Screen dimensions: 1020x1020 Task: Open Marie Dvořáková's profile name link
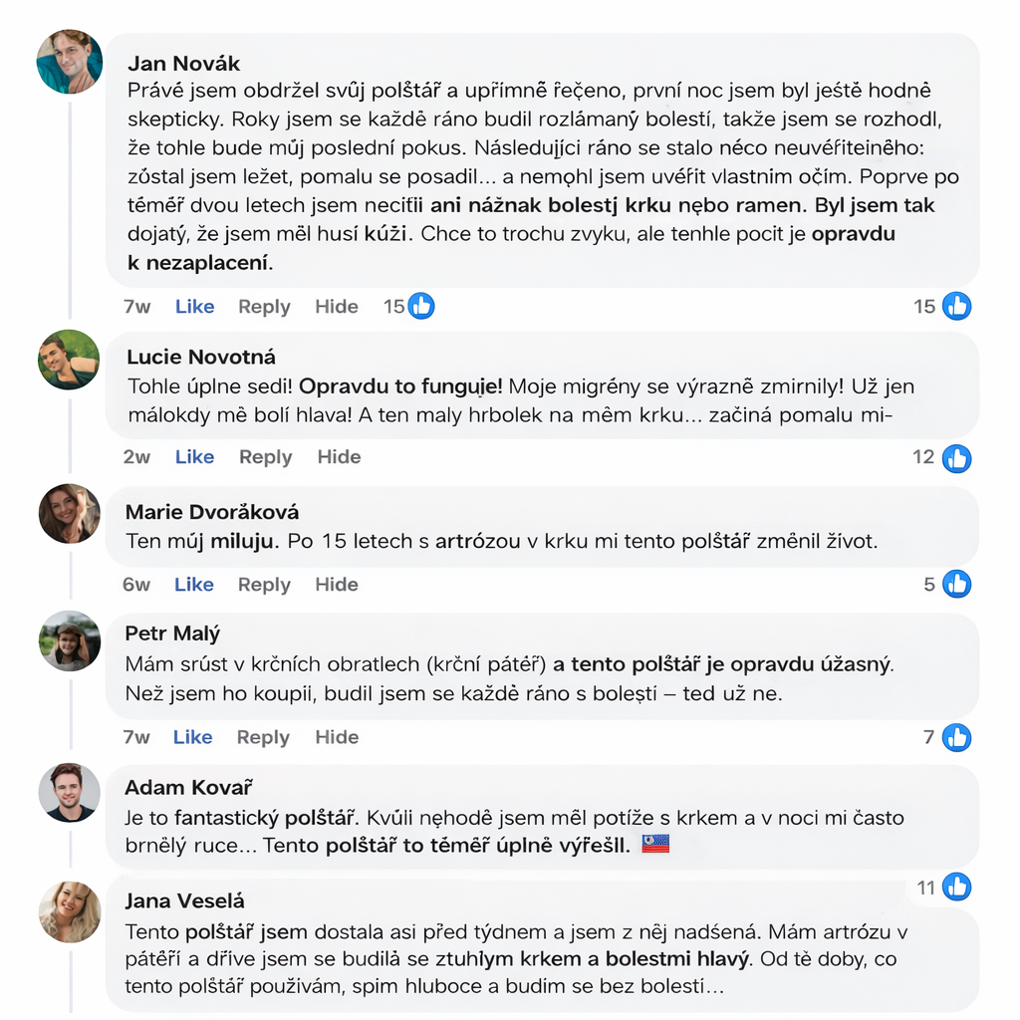click(x=212, y=512)
